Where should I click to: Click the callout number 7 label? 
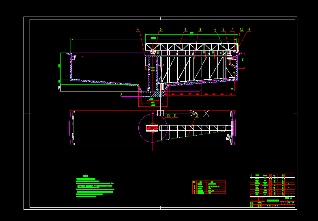[232, 30]
